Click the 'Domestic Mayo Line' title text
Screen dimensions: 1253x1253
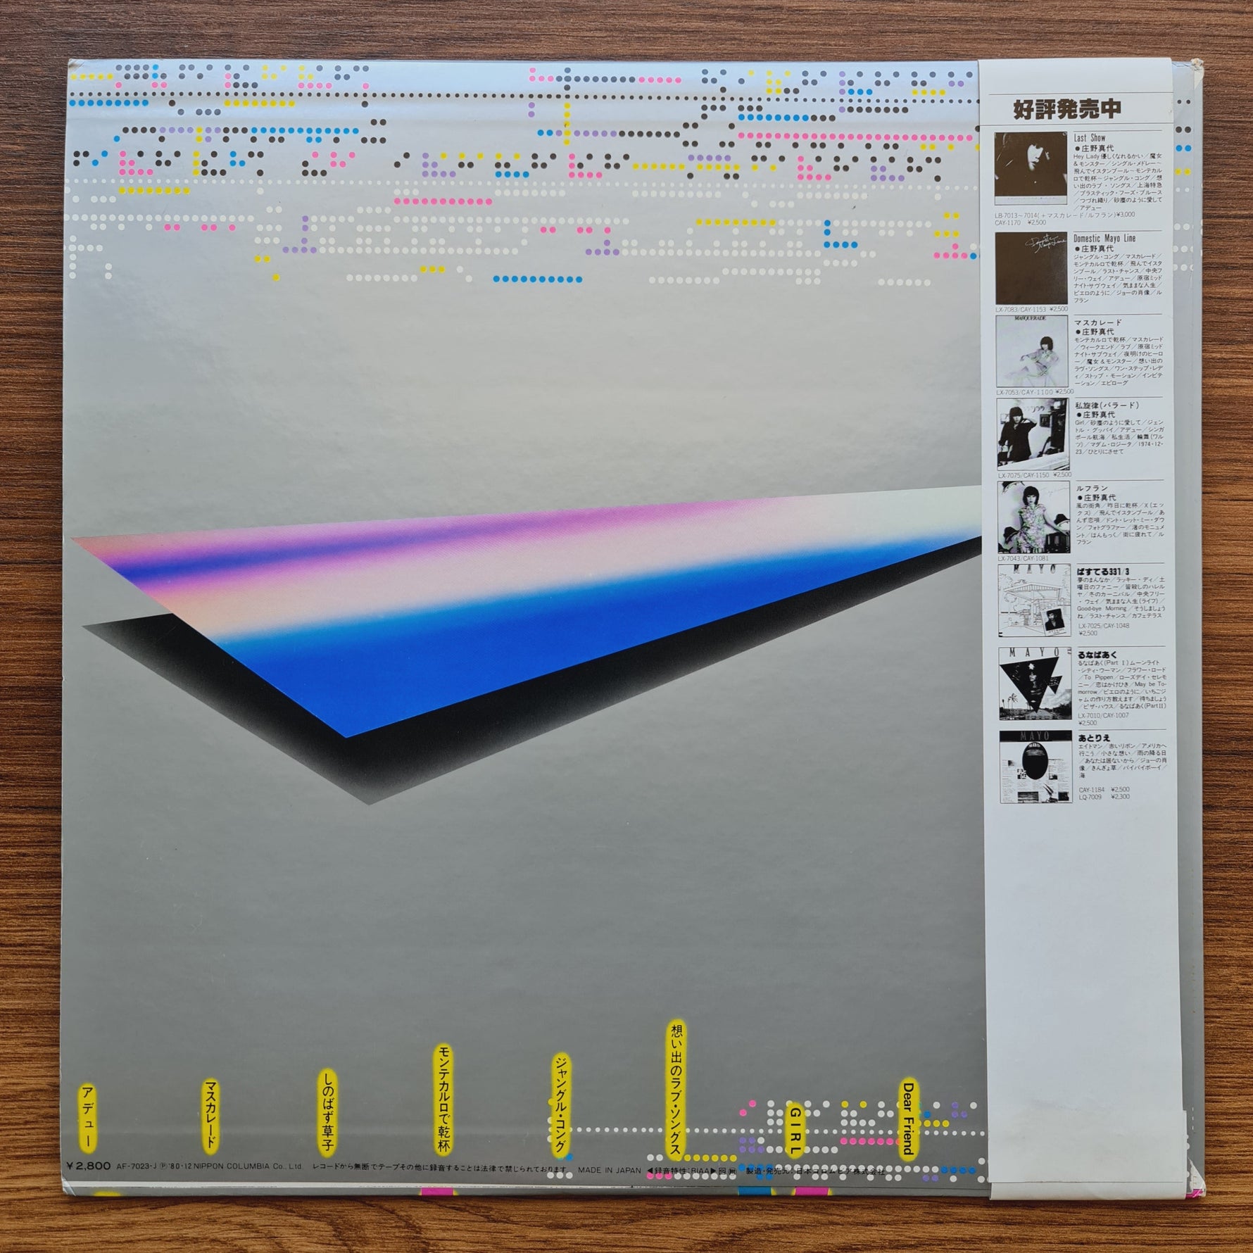coord(1104,238)
